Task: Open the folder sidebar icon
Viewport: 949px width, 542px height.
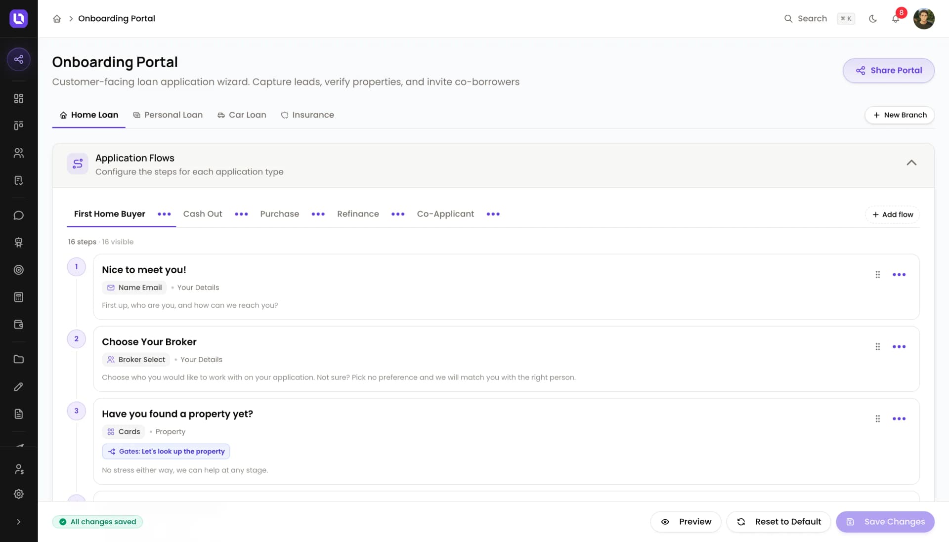Action: tap(19, 359)
